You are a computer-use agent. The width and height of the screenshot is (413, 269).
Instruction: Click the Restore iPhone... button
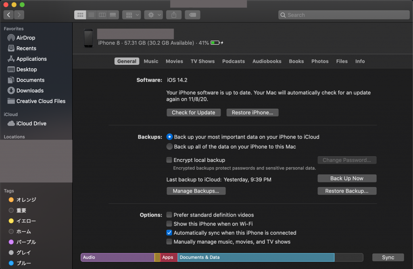(252, 112)
